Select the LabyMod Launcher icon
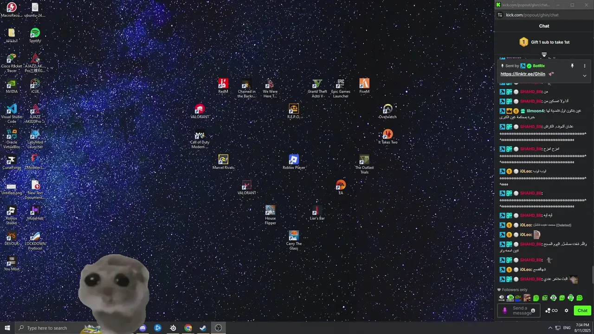Screen dimensions: 594x334 click(x=35, y=139)
